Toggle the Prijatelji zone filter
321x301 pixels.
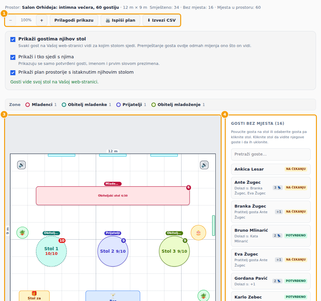point(131,105)
